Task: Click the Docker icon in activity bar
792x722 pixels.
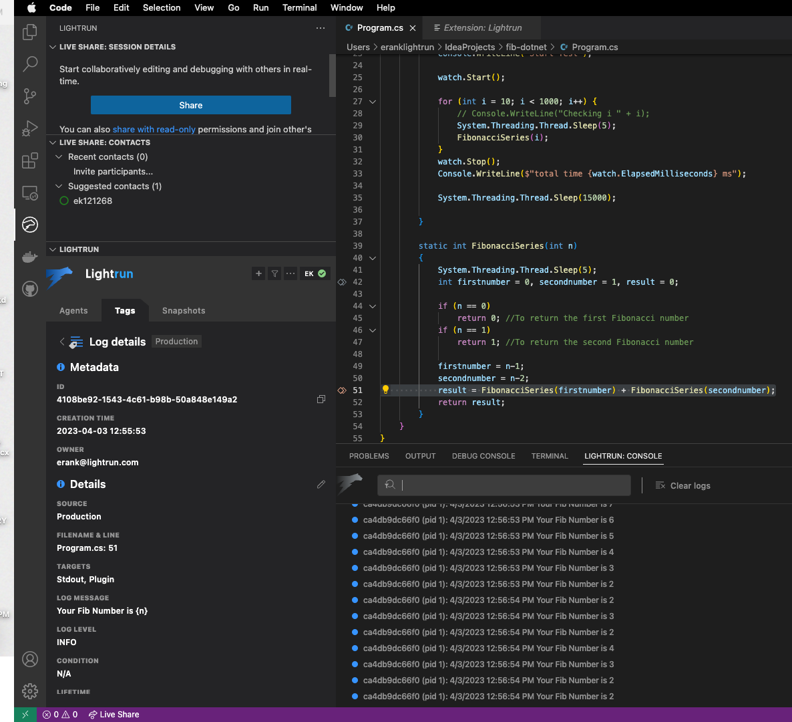Action: click(x=30, y=257)
